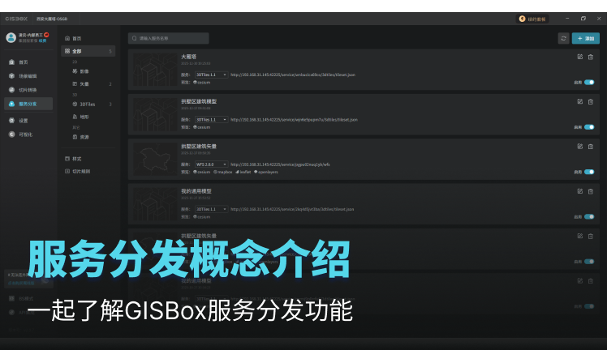
Task: Click the 添加 add service button
Action: (586, 38)
